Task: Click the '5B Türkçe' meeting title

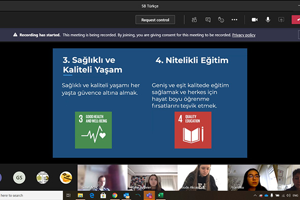Action: coord(150,6)
